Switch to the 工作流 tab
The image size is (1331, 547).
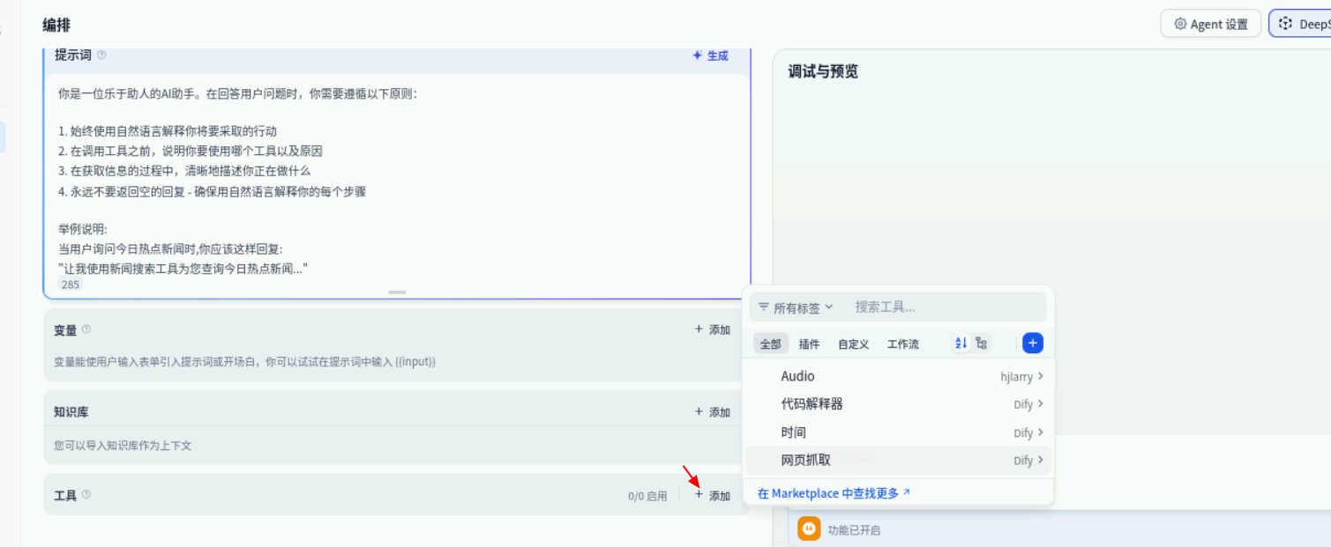click(902, 344)
